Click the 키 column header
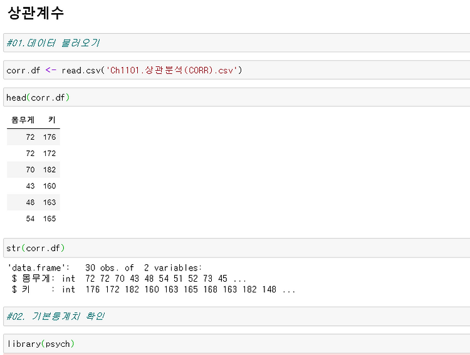The height and width of the screenshot is (355, 470). (x=52, y=120)
